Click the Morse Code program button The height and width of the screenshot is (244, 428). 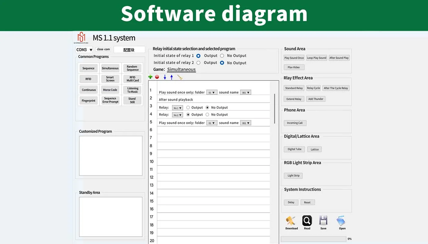(x=110, y=90)
